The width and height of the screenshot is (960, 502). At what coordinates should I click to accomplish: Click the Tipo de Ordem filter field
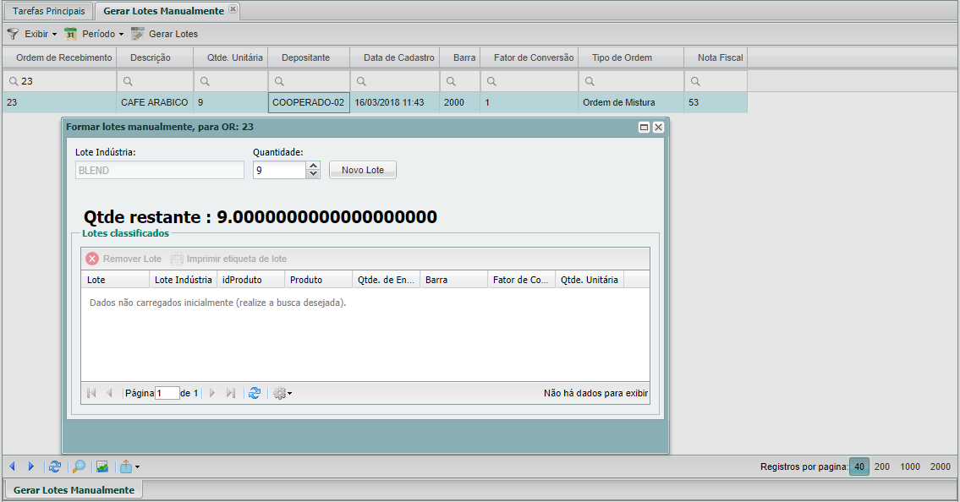click(631, 81)
